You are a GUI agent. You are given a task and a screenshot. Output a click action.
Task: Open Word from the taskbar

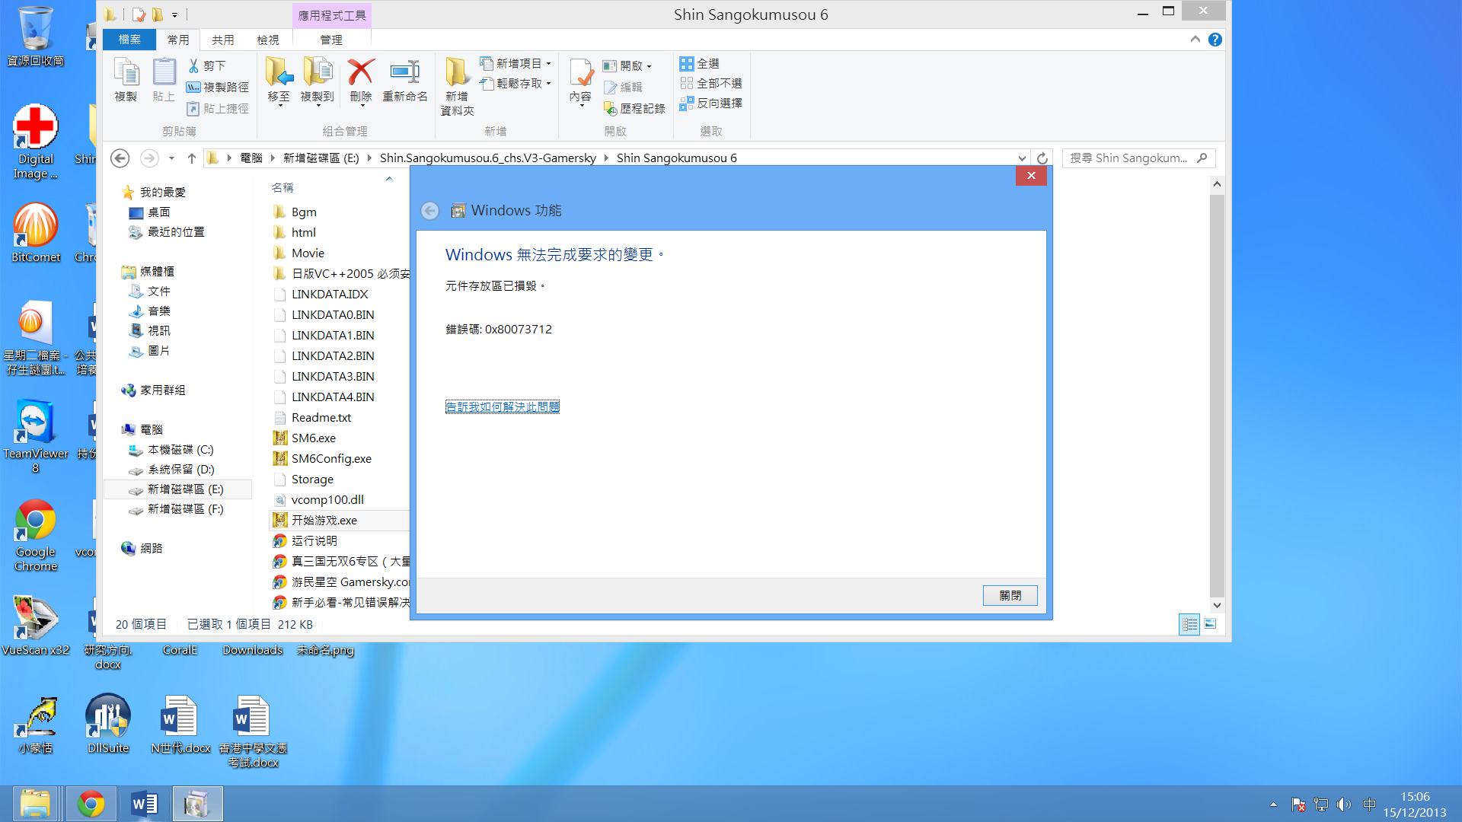[x=144, y=804]
